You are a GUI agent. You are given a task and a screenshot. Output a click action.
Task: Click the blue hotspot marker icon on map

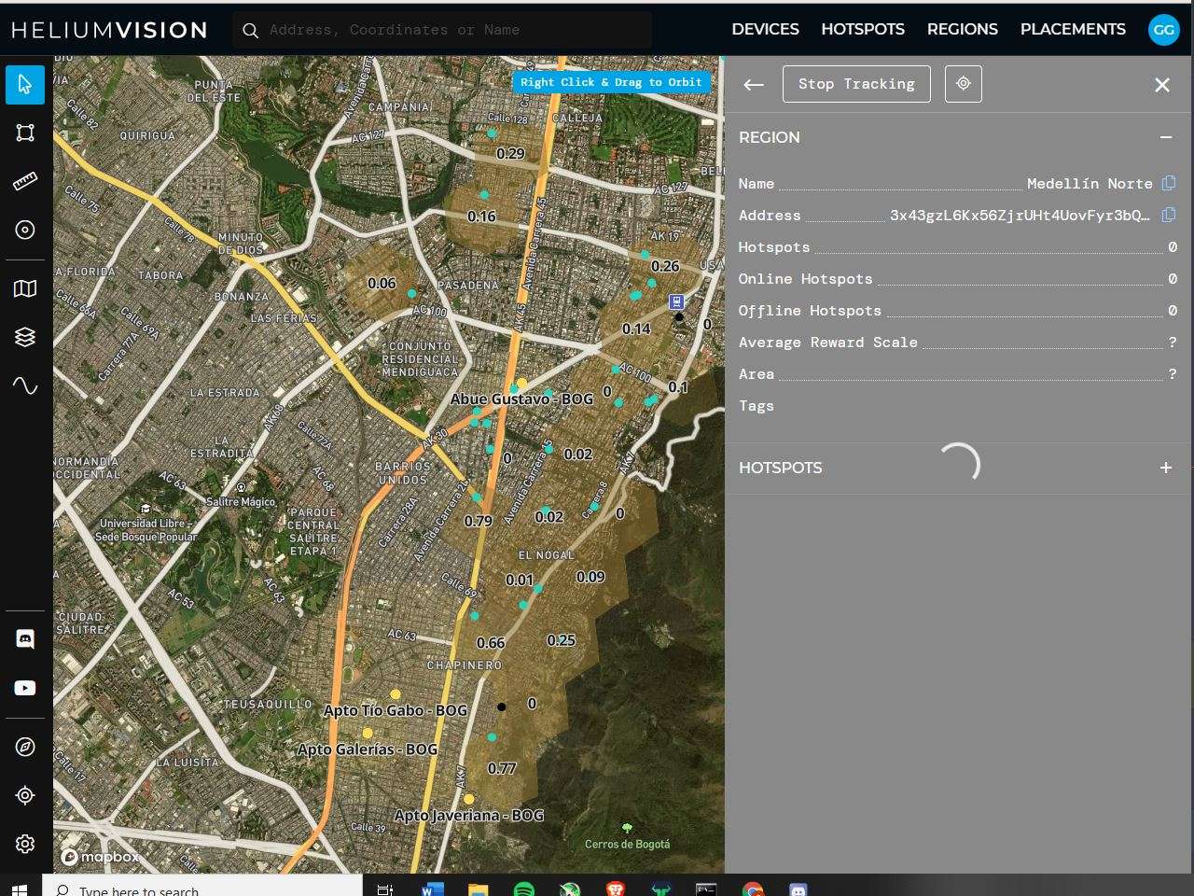[x=676, y=301]
